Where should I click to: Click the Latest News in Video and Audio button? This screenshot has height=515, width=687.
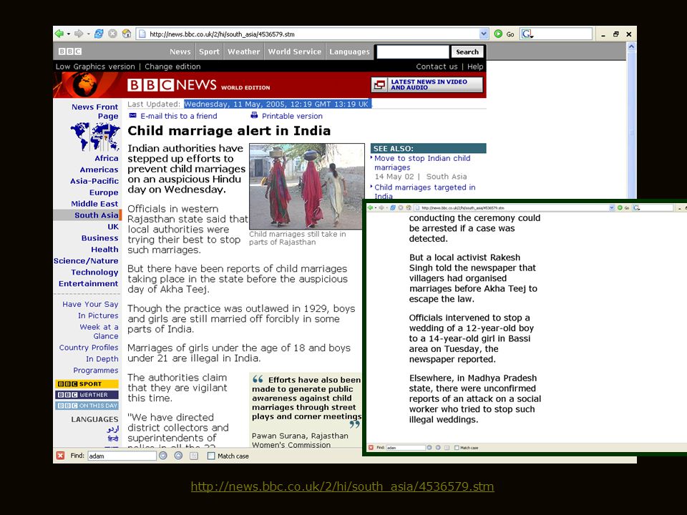coord(427,84)
